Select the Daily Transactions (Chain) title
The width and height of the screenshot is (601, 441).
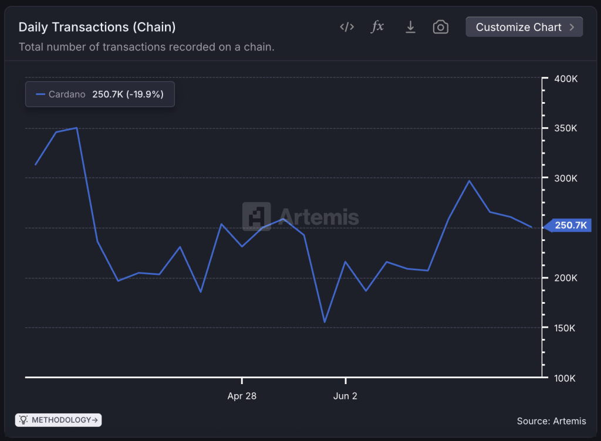97,27
